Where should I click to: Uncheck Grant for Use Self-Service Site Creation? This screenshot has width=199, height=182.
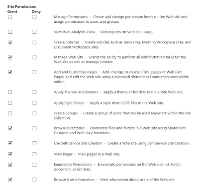point(10,143)
